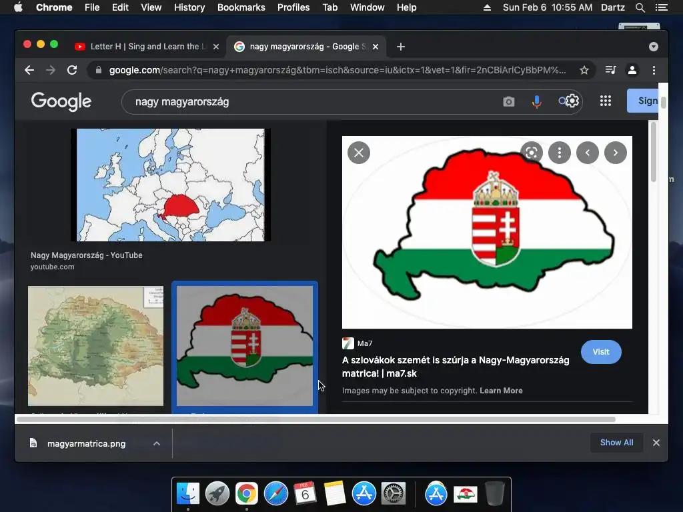Open Notes from the Dock
Image resolution: width=683 pixels, height=512 pixels.
coord(335,493)
